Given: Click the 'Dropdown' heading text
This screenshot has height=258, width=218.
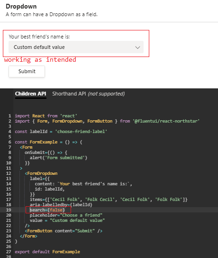Looking at the screenshot, I should point(21,7).
